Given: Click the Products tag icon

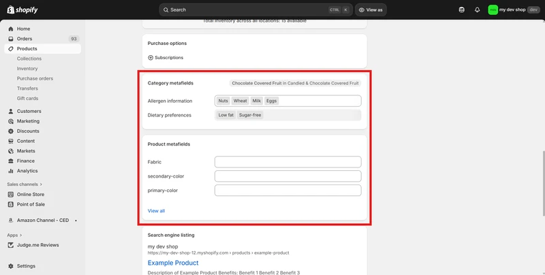Looking at the screenshot, I should (x=11, y=49).
